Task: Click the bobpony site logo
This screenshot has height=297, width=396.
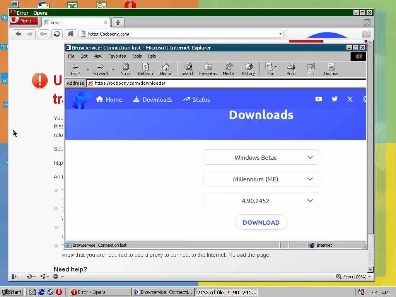Action: (x=81, y=100)
